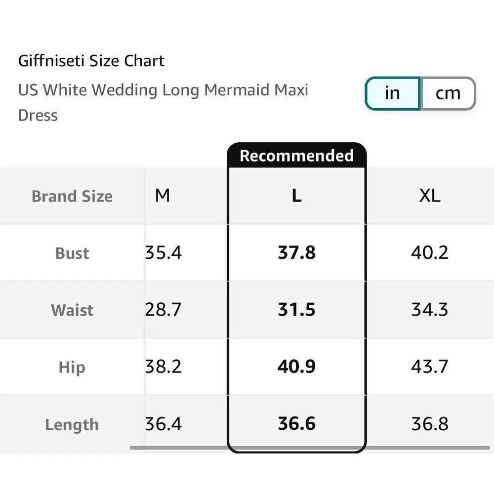Click the Giffniseti Size Chart title
The image size is (494, 494).
[91, 61]
